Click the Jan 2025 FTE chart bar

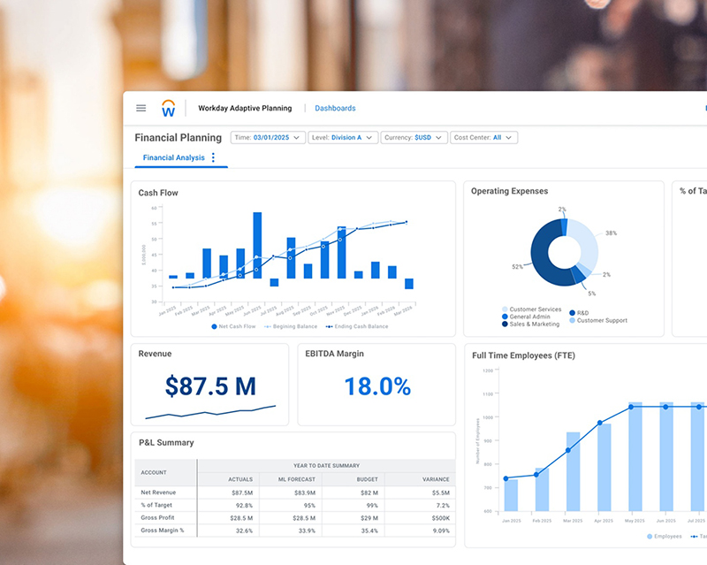coord(511,495)
